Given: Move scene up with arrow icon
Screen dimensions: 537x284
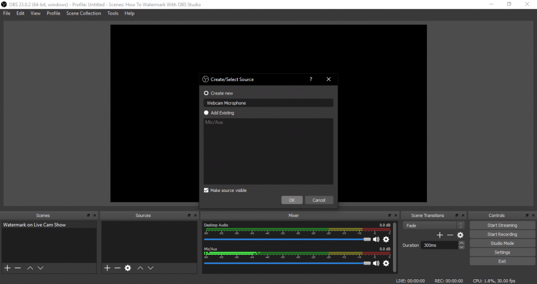Looking at the screenshot, I should point(30,268).
